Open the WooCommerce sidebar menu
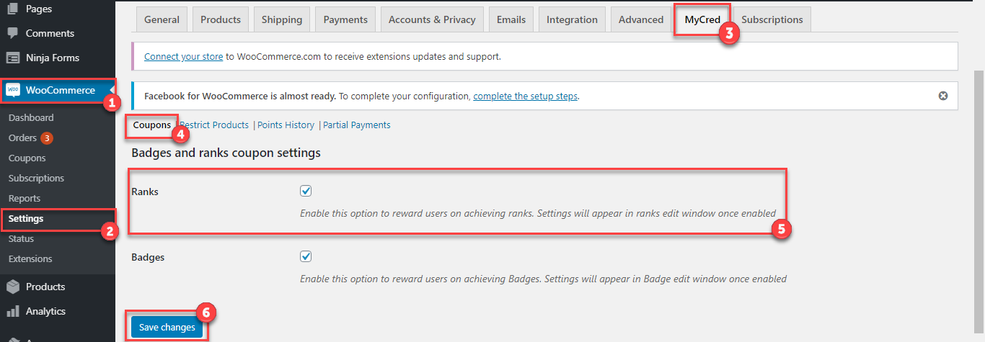Viewport: 985px width, 342px height. point(58,90)
